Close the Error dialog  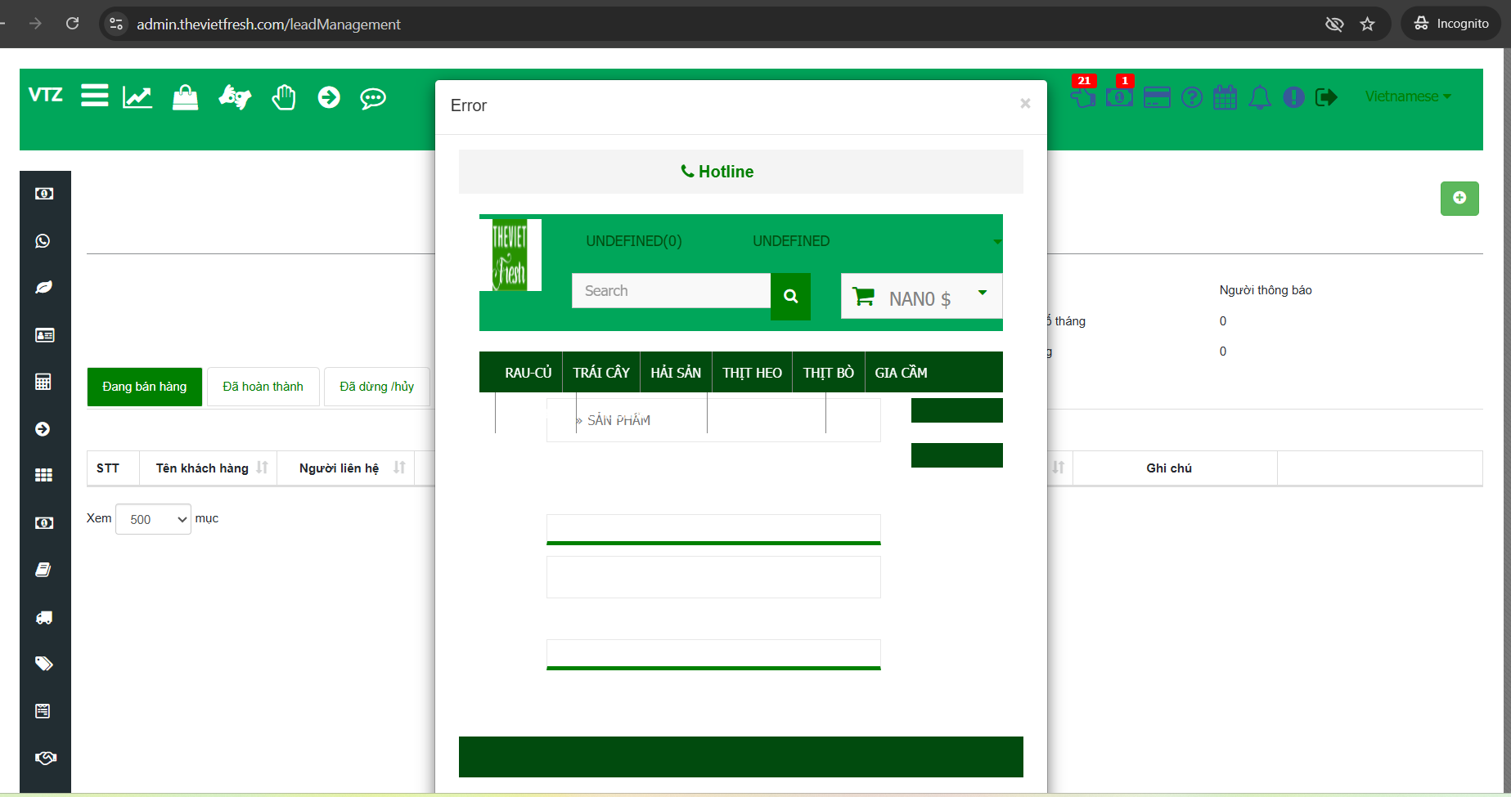pyautogui.click(x=1025, y=104)
